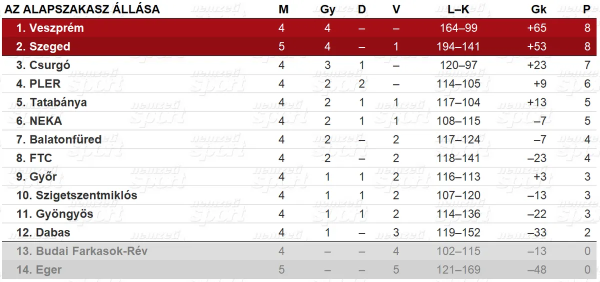Viewport: 600px width, 282px height.
Task: Click the Budai Farkasok-Rév entry
Action: [91, 251]
